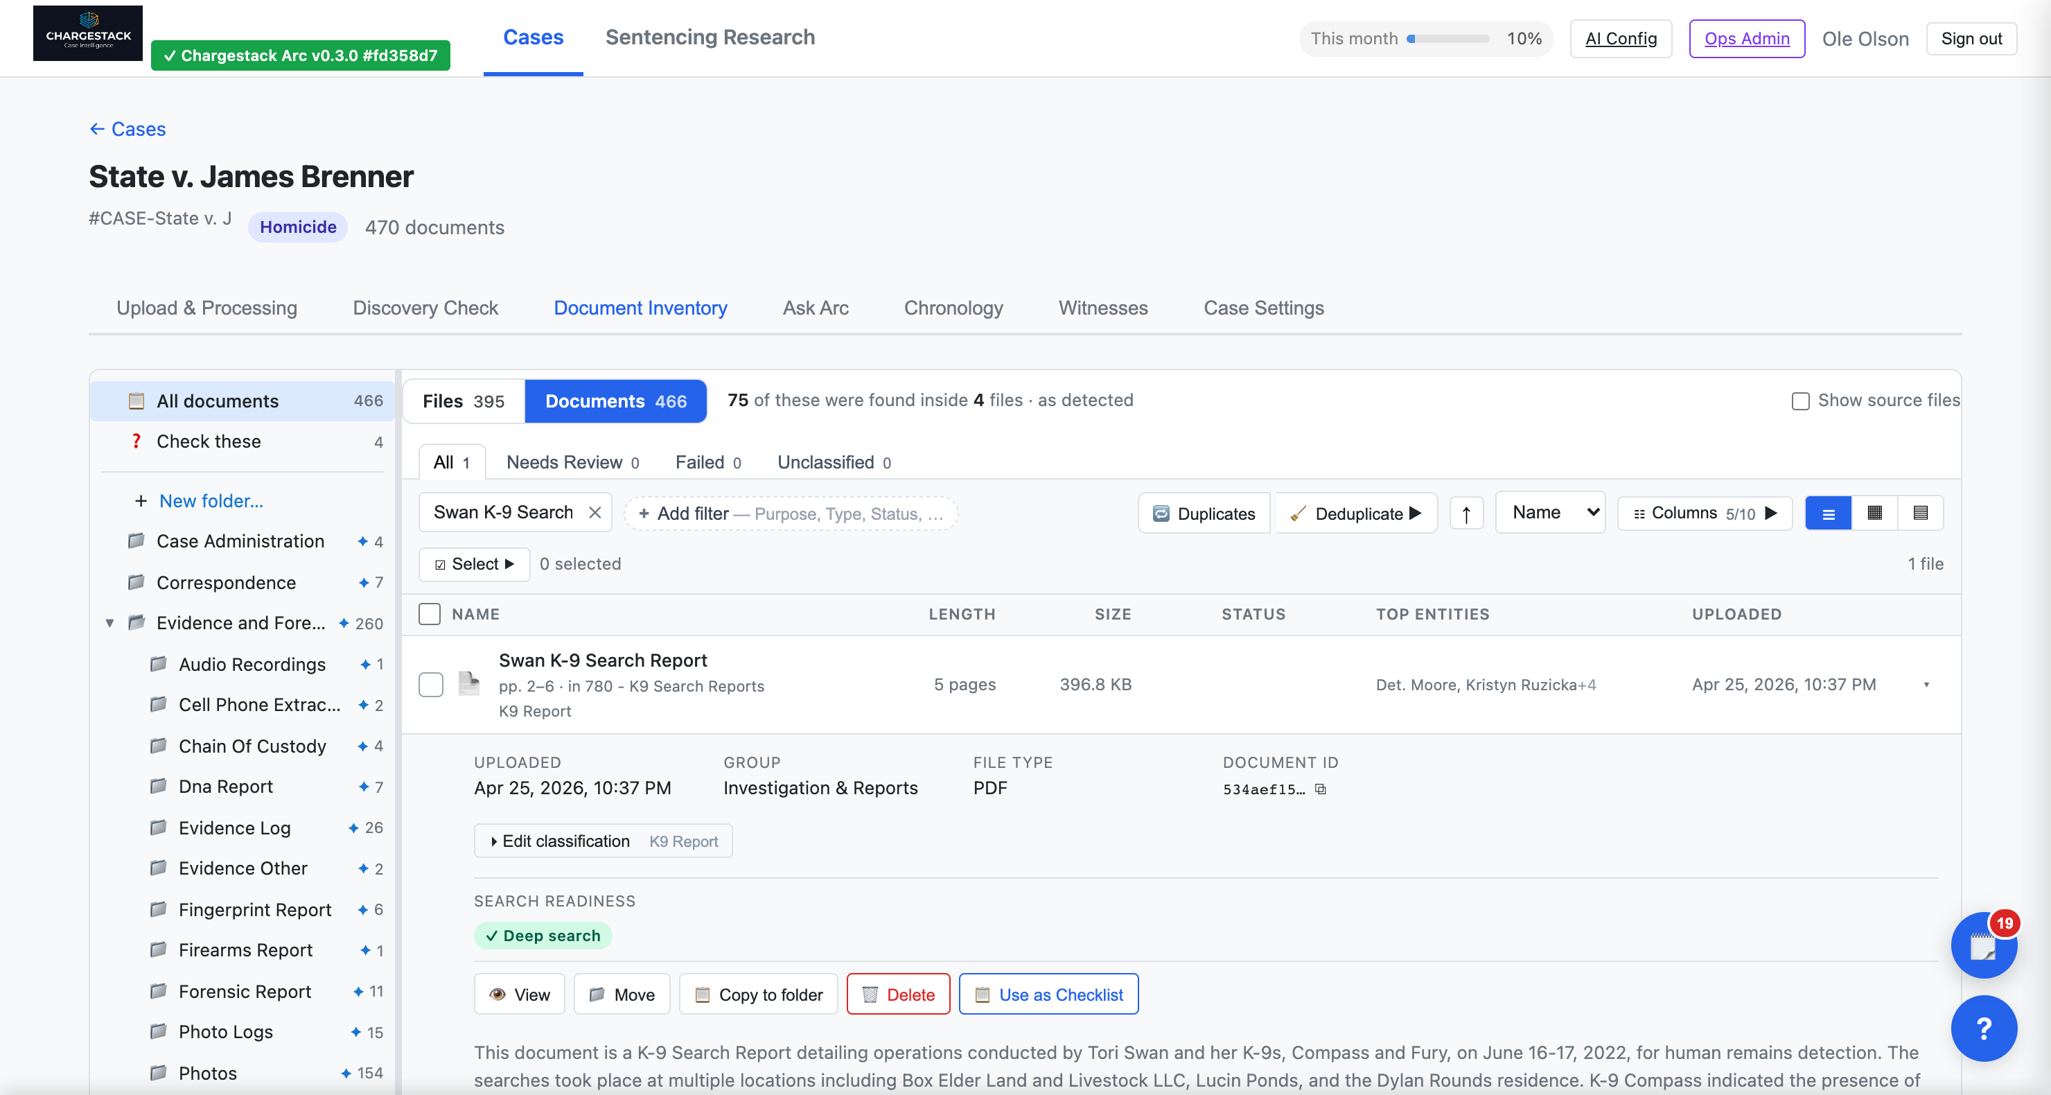Click the Delete document button
The height and width of the screenshot is (1095, 2051).
pyautogui.click(x=898, y=994)
